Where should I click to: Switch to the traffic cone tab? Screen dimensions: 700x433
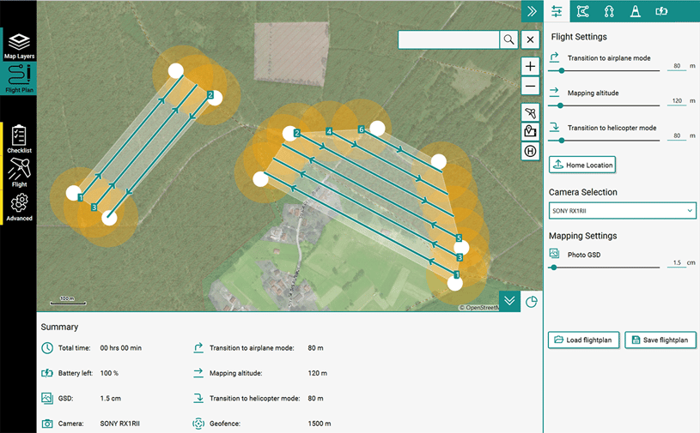coord(636,11)
